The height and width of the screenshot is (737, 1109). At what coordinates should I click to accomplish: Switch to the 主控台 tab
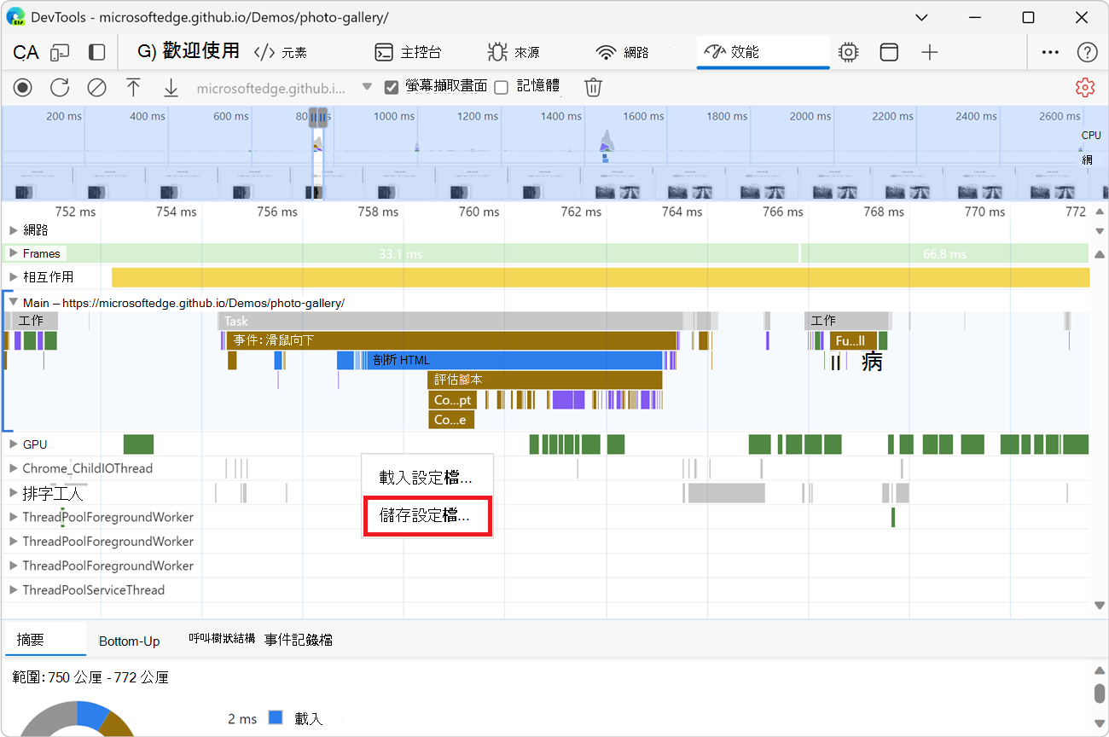pyautogui.click(x=409, y=53)
